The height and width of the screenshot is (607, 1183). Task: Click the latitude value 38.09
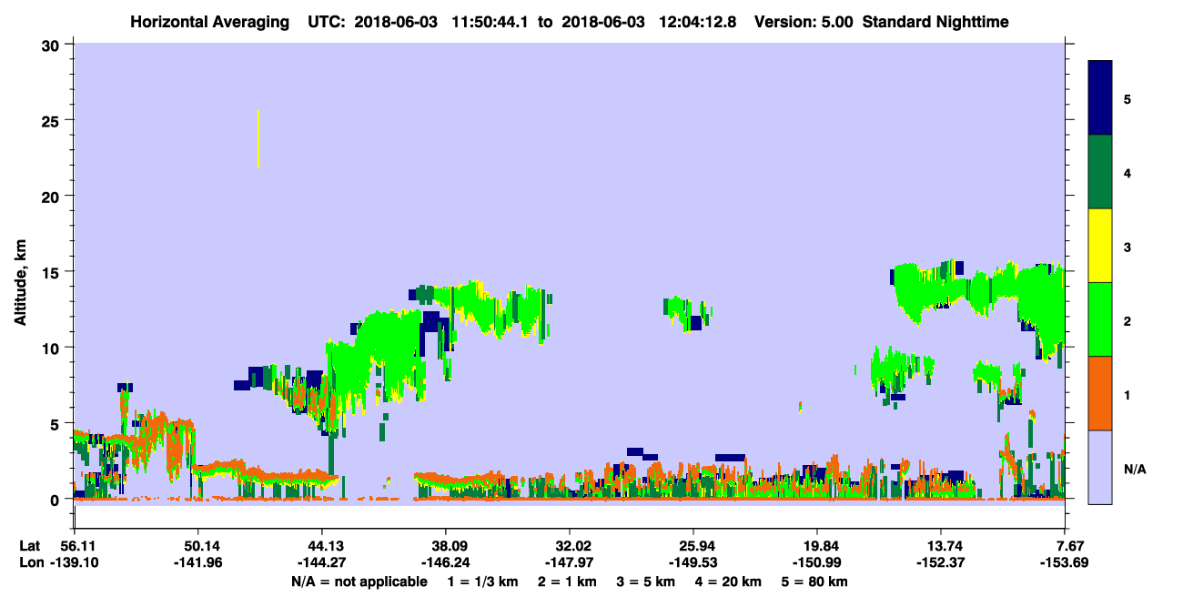coord(446,546)
